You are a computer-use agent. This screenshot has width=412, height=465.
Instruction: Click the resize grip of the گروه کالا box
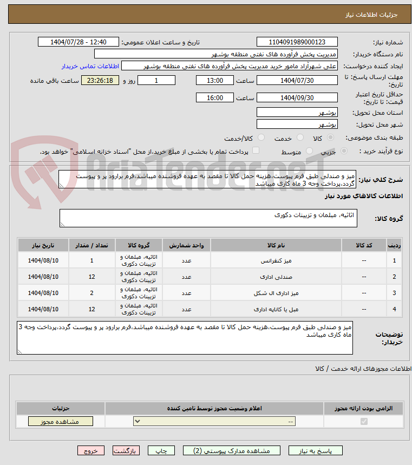[x=62, y=225]
